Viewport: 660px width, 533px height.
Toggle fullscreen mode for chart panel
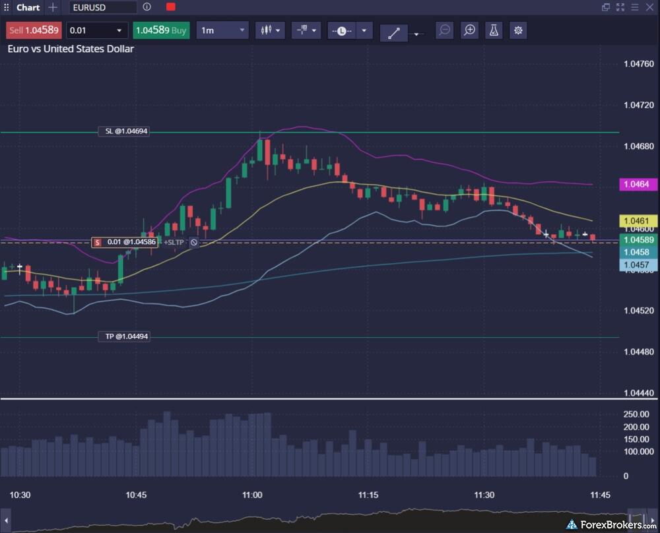click(620, 7)
